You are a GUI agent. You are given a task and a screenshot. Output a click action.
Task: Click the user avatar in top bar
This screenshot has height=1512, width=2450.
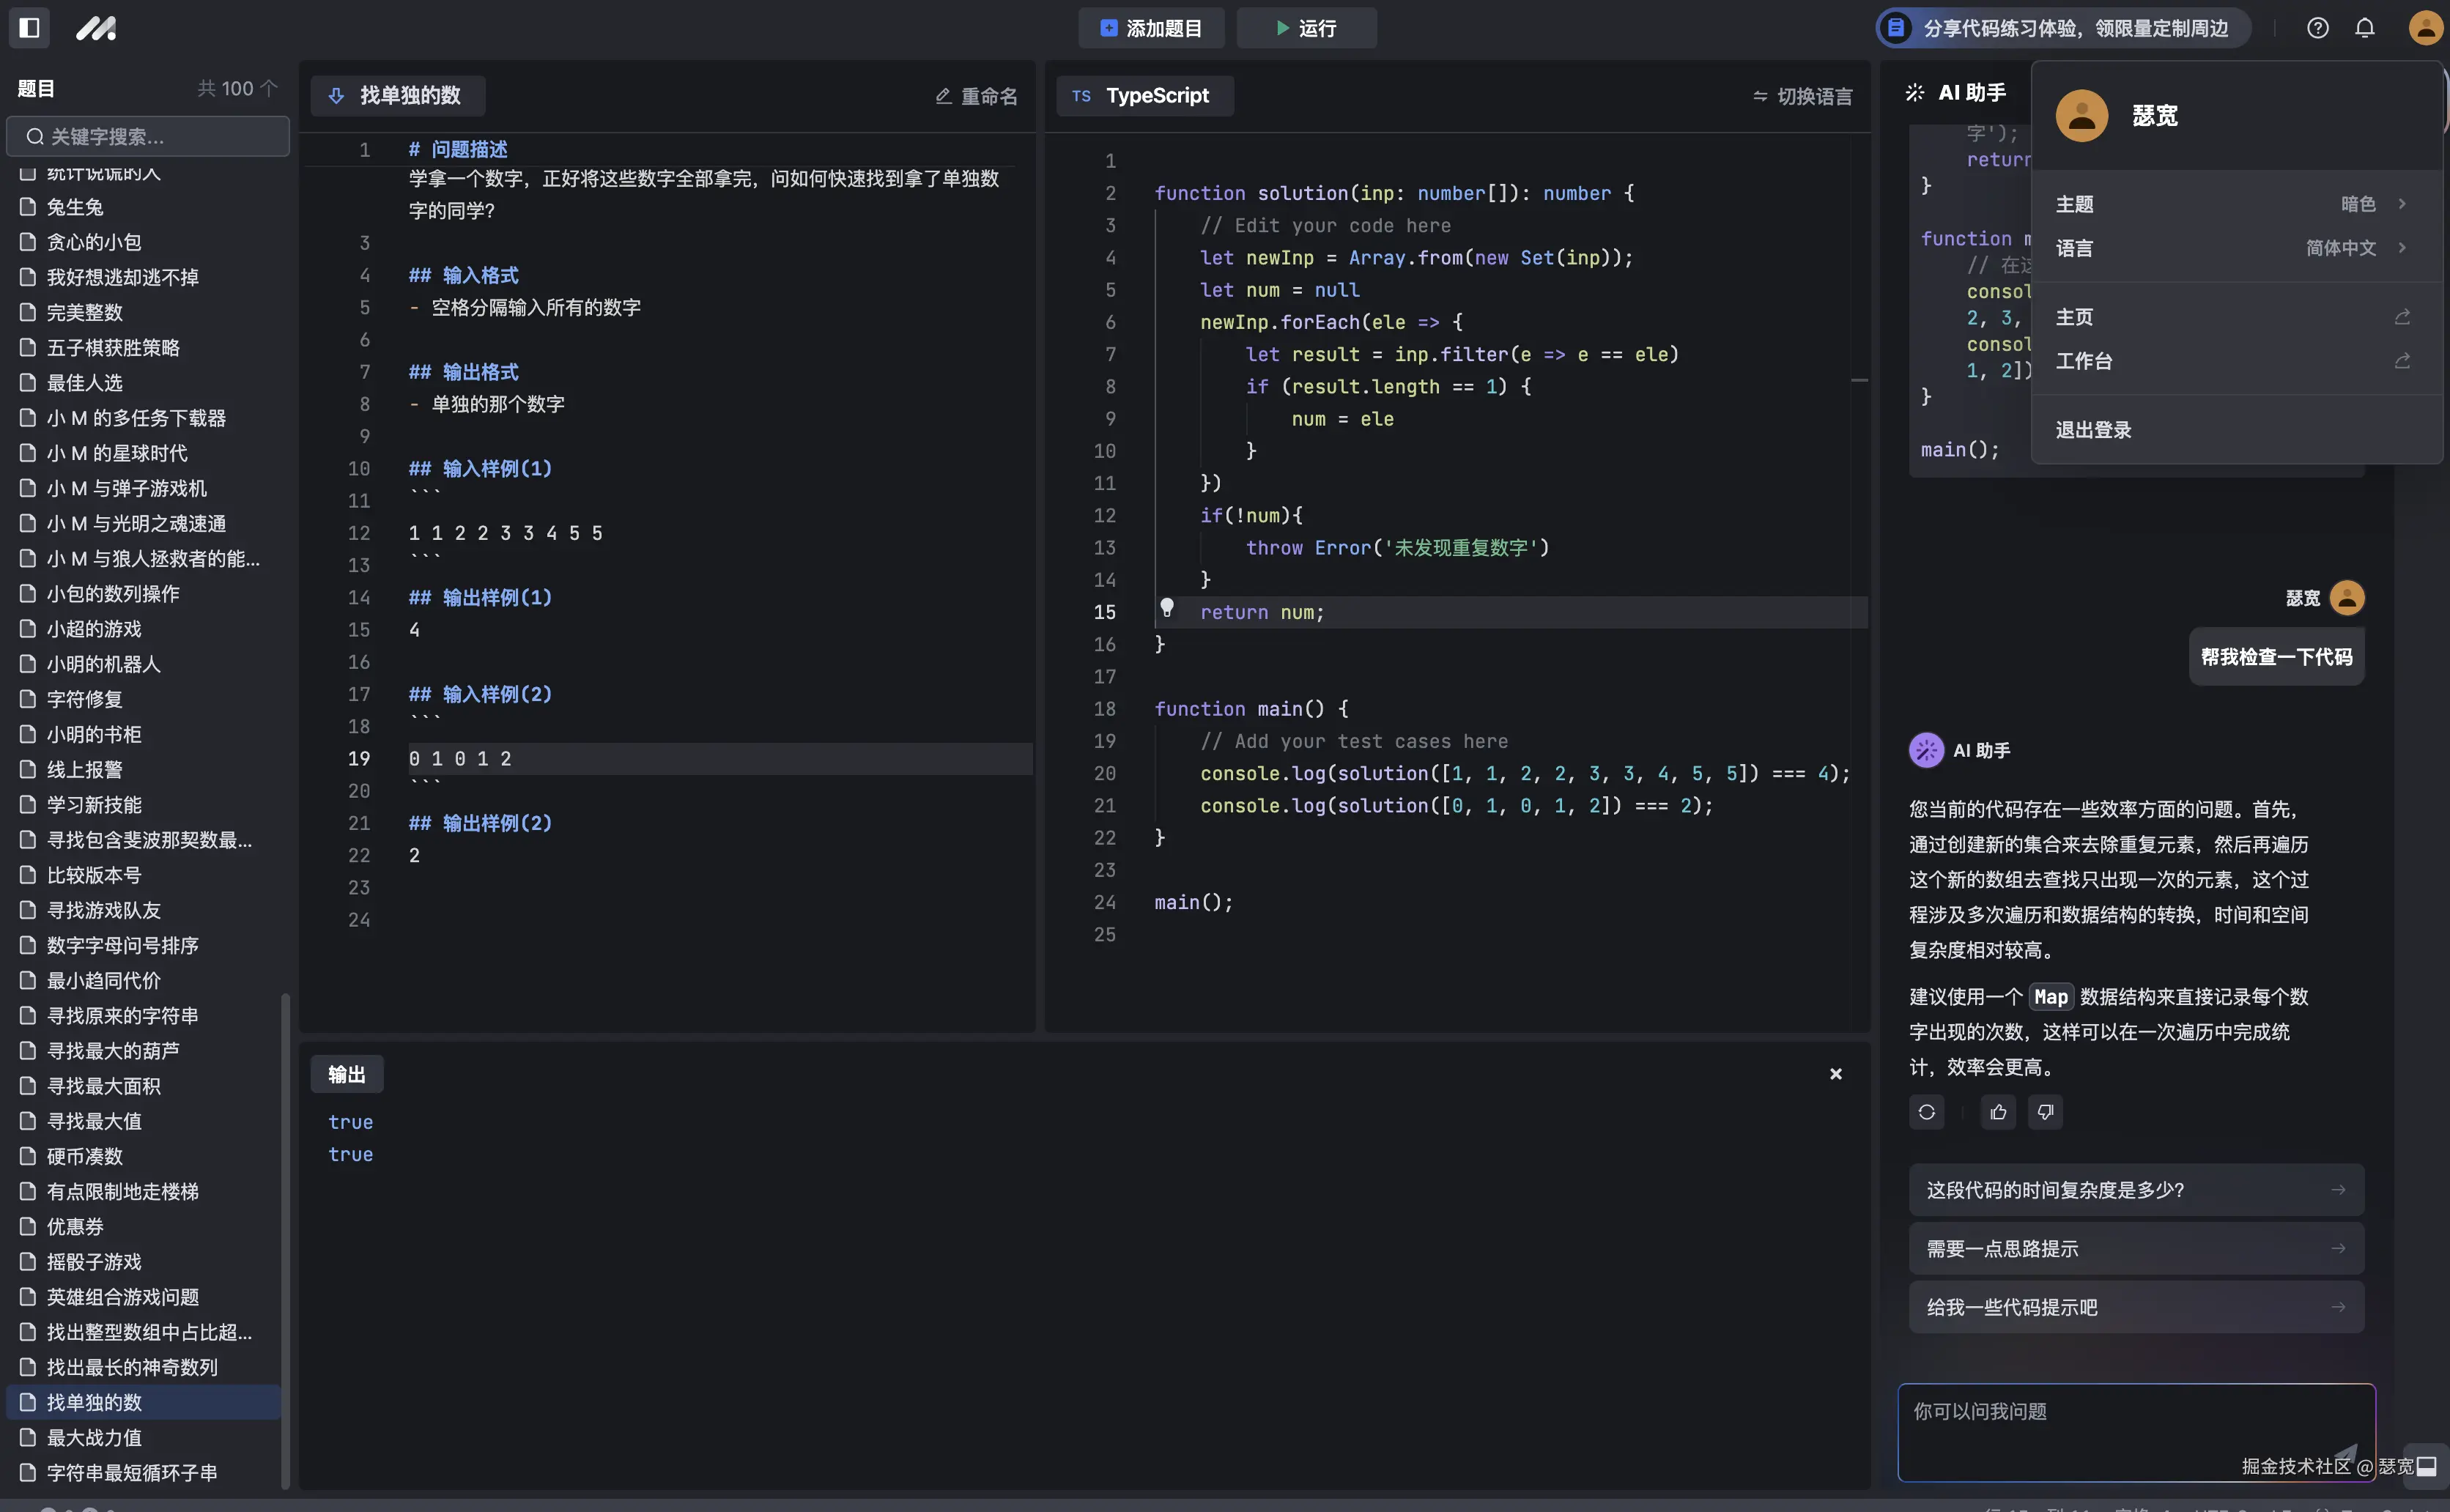[2425, 28]
